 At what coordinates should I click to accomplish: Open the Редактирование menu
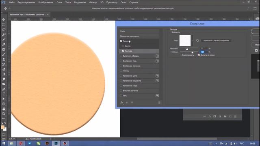[x=26, y=2]
